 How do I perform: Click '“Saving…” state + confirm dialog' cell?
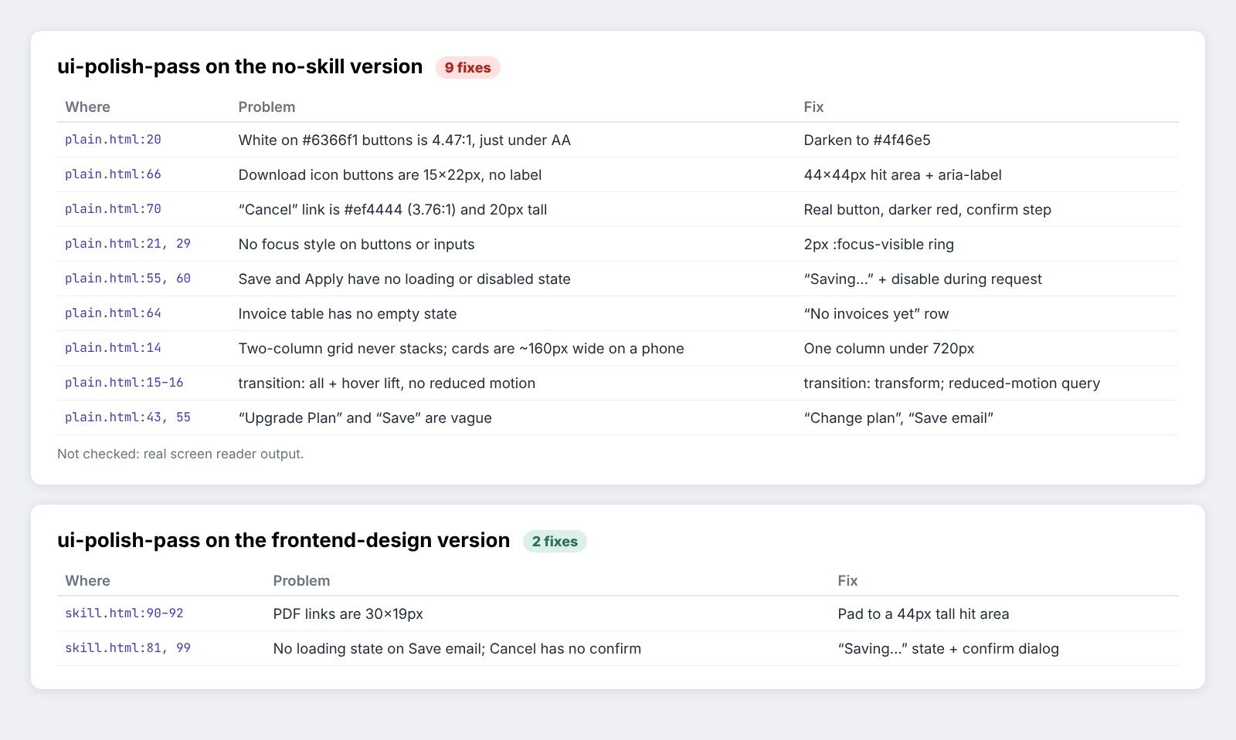click(x=948, y=649)
